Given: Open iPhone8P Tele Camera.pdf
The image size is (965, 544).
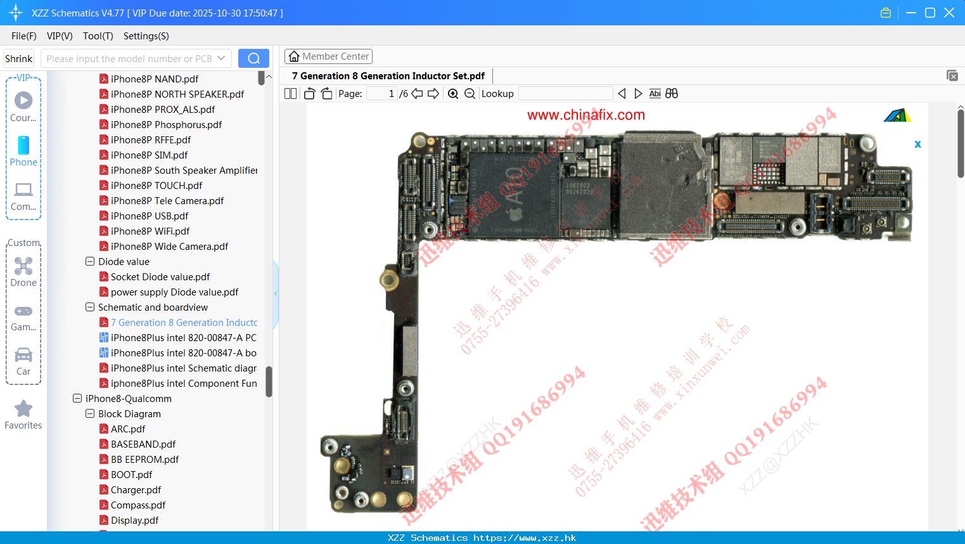Looking at the screenshot, I should 167,200.
